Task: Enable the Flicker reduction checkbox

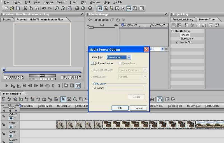Action: click(x=93, y=64)
